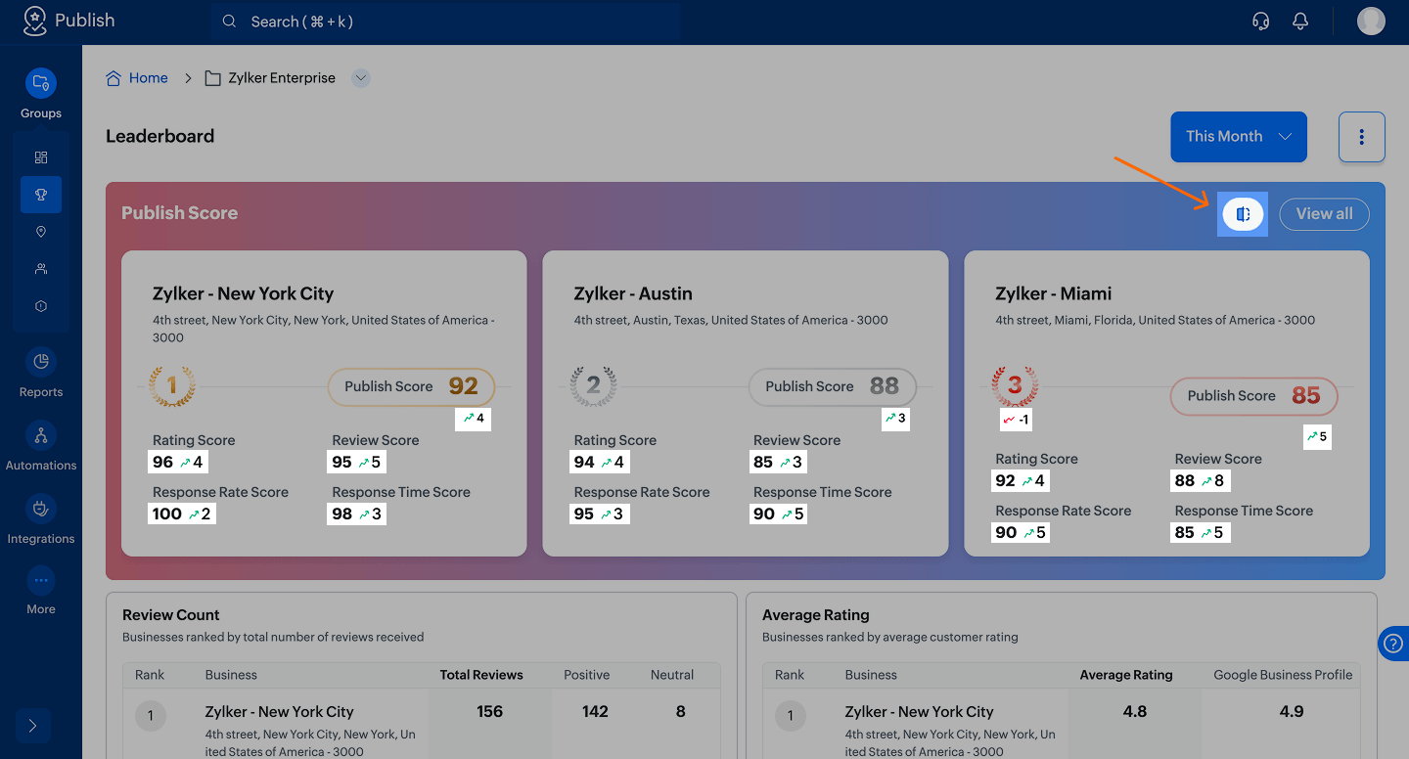Viewport: 1409px width, 759px height.
Task: Open the Zylker Enterprise breadcrumb dropdown
Action: (x=361, y=78)
